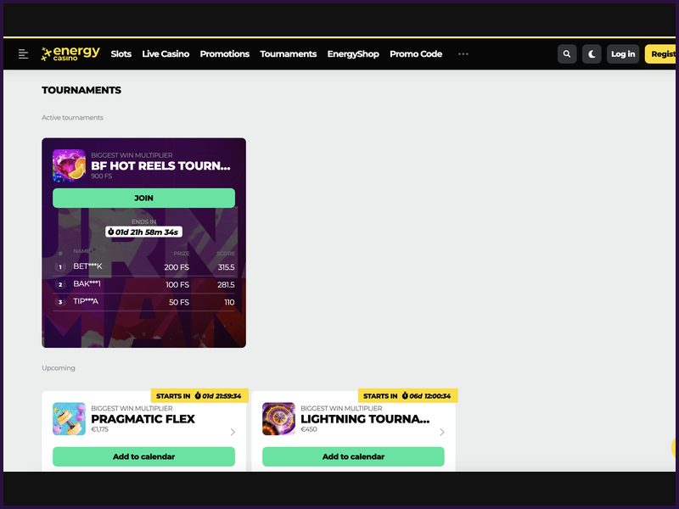Viewport: 679px width, 509px height.
Task: Join the BF Hot Reels tournament
Action: pos(143,199)
